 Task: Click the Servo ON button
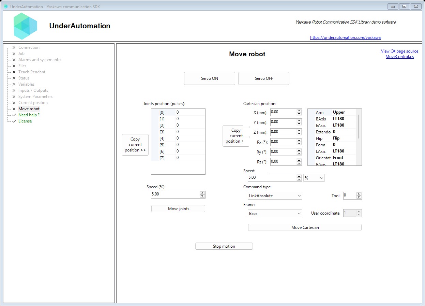tap(210, 78)
